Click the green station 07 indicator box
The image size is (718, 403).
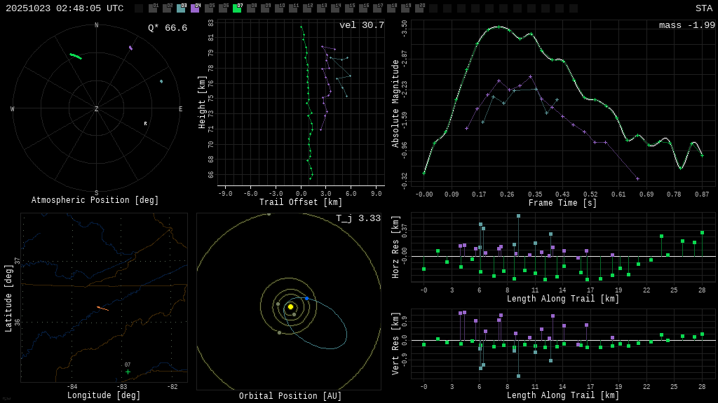click(x=237, y=8)
